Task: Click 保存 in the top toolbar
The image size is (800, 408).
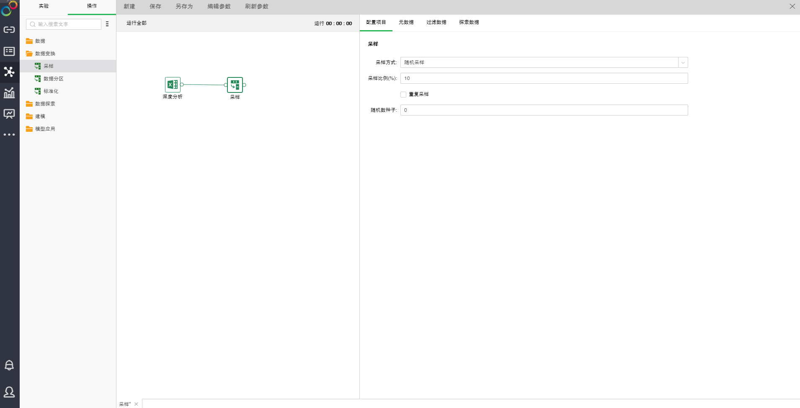Action: [x=155, y=7]
